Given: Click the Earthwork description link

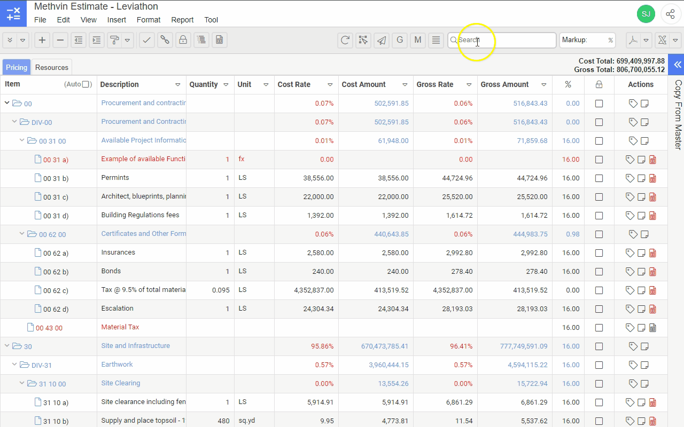Looking at the screenshot, I should tap(117, 365).
